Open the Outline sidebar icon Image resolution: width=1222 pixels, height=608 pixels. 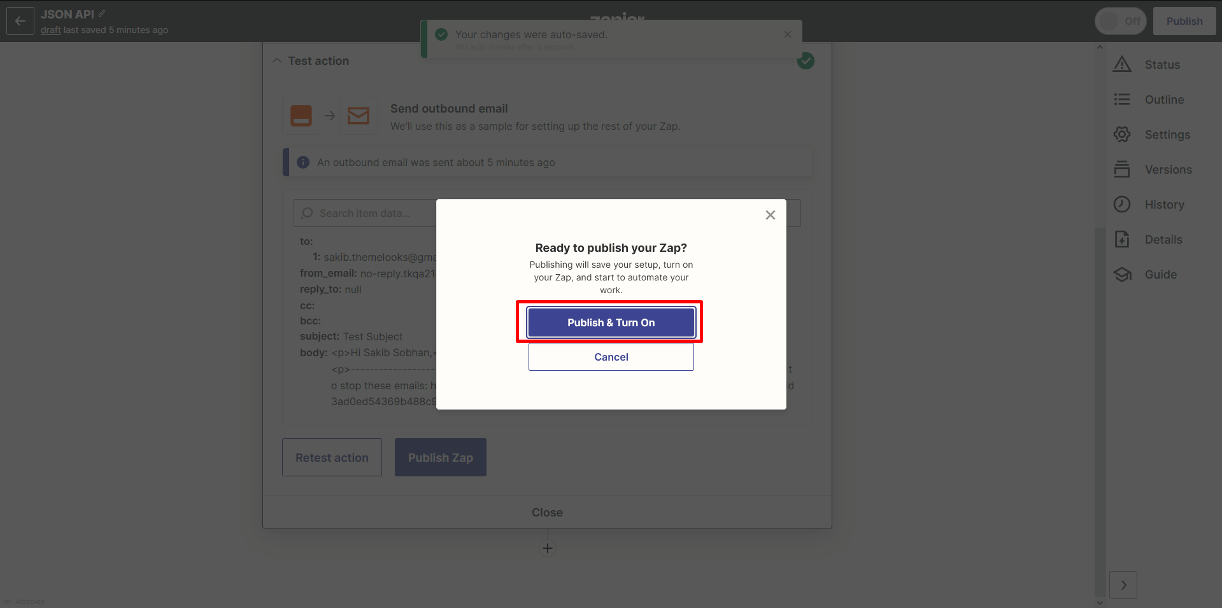[x=1122, y=99]
